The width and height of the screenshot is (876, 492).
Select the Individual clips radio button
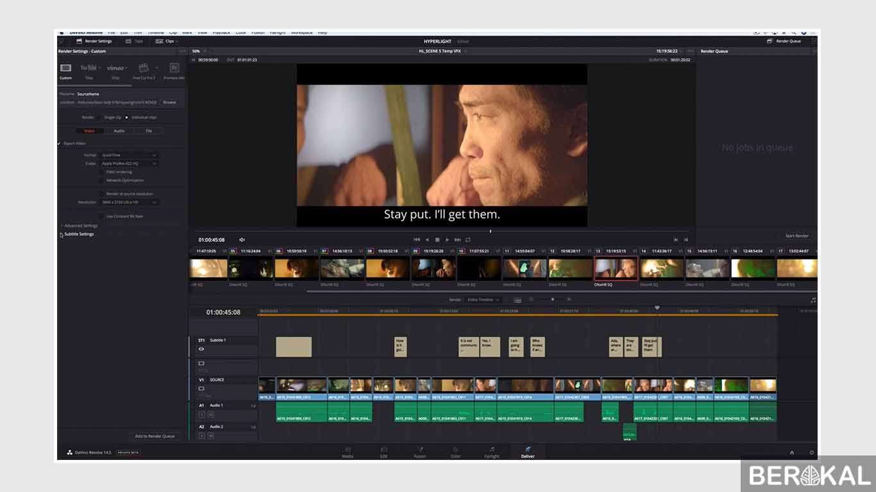126,118
